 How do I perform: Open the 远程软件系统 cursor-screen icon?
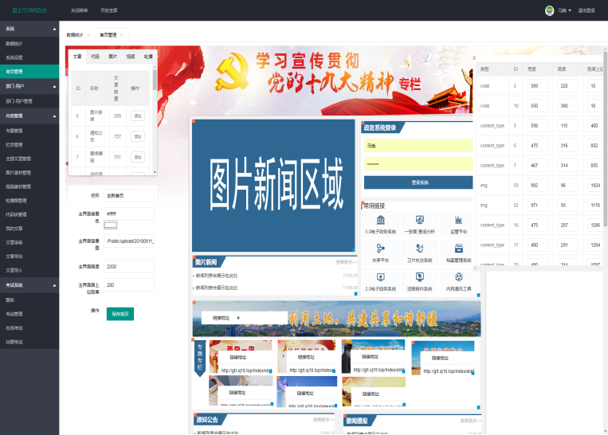[420, 276]
